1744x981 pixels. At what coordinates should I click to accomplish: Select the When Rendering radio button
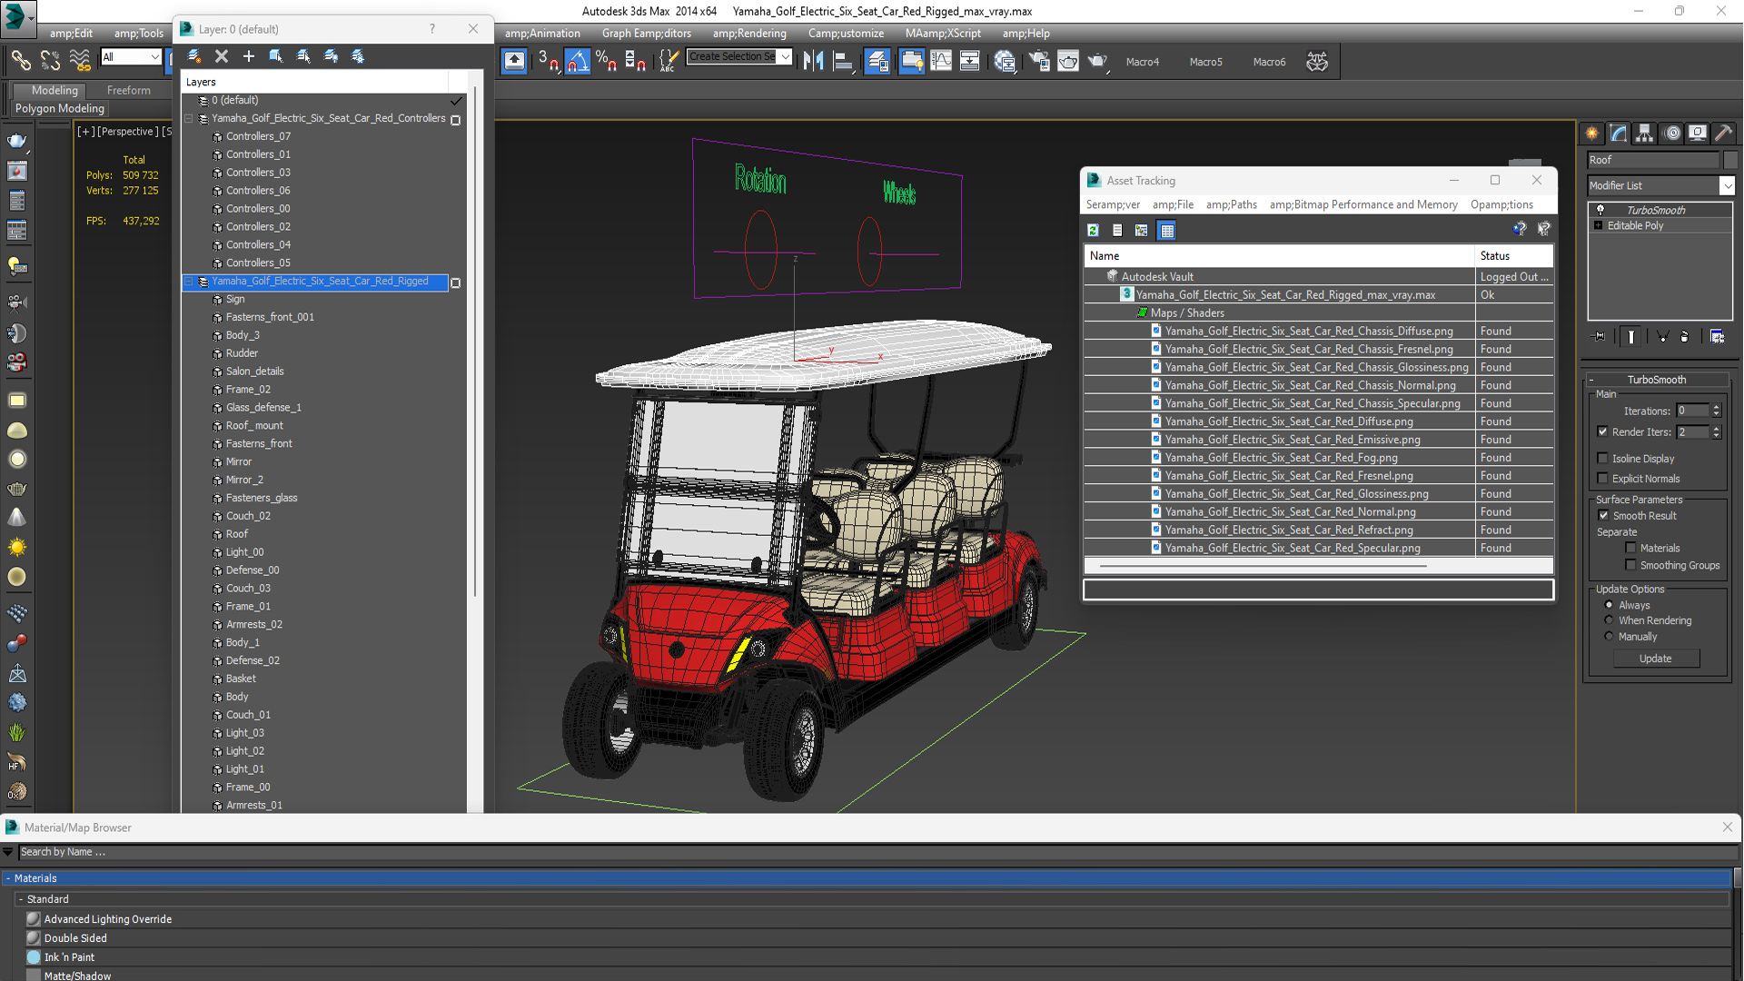(x=1610, y=620)
